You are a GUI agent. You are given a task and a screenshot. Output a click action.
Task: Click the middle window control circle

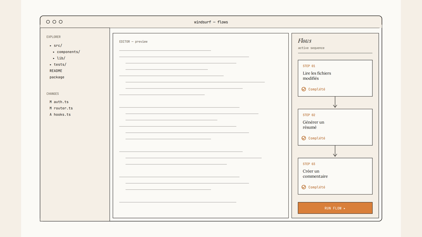coord(54,22)
